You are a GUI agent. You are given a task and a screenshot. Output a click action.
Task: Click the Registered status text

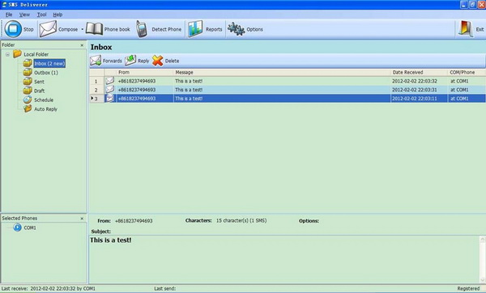tap(468, 289)
